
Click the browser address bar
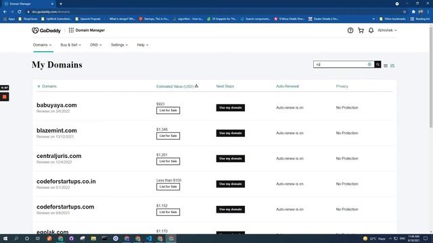click(x=215, y=12)
